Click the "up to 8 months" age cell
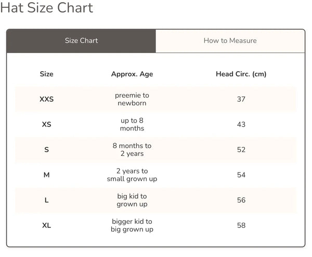 coord(132,125)
